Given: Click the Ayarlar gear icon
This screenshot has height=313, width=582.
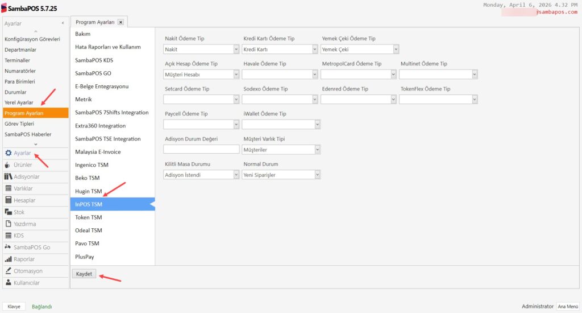Looking at the screenshot, I should (9, 153).
